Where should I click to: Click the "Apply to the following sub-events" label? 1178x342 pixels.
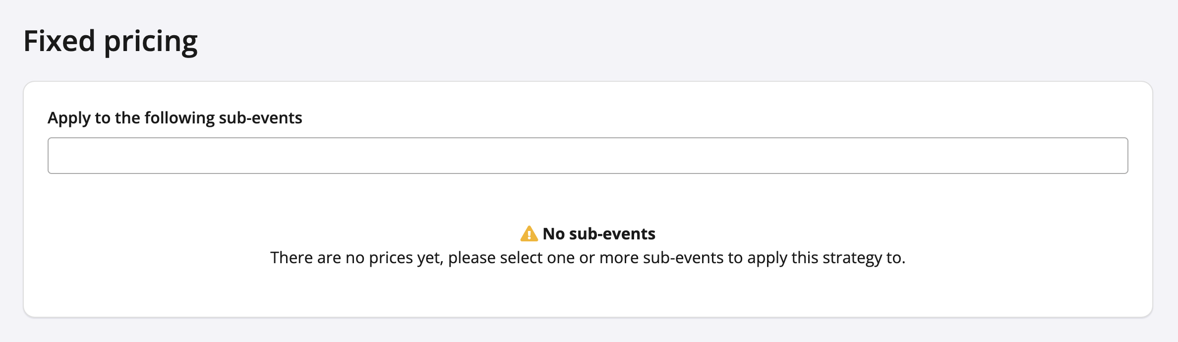coord(175,118)
